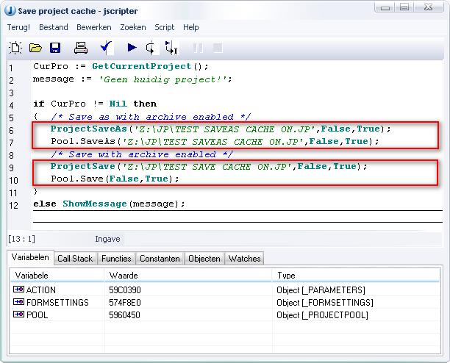The width and height of the screenshot is (450, 363).
Task: Click the Ingave status bar entry
Action: click(x=107, y=239)
